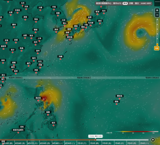The image size is (160, 145).
Task: Click the 北京 city marker
Action: [23, 6]
